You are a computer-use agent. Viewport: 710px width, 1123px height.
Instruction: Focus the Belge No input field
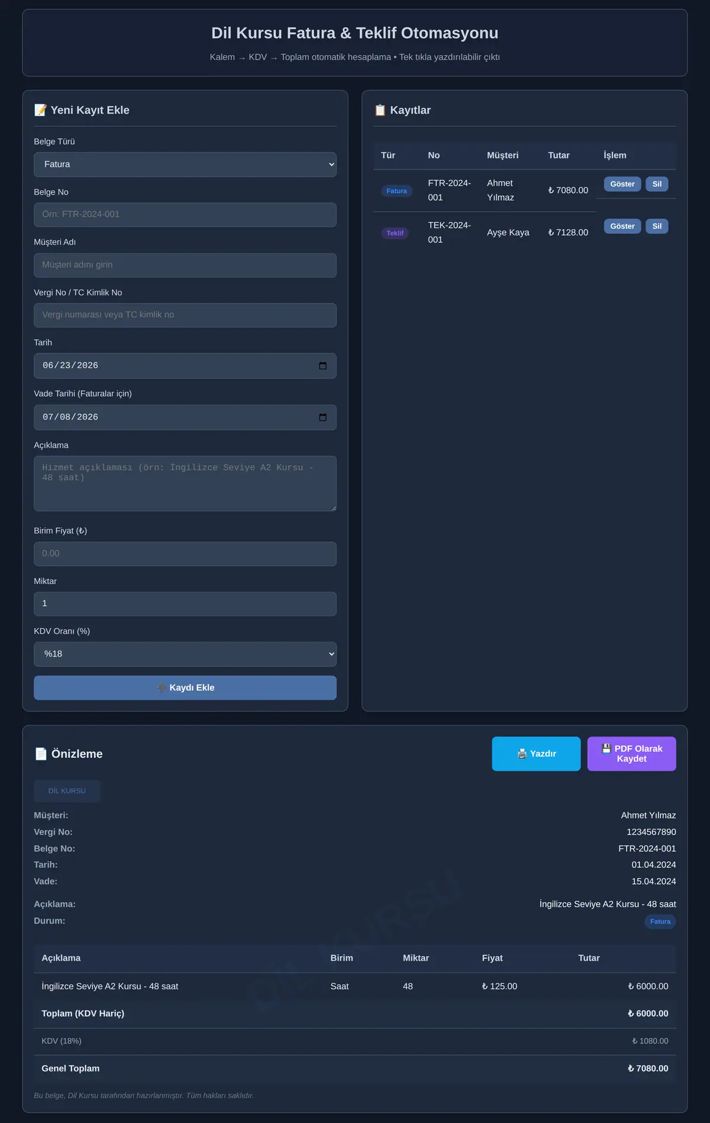pyautogui.click(x=185, y=214)
